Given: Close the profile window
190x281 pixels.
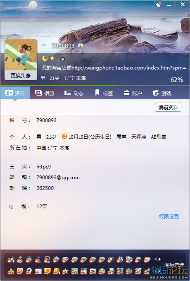Looking at the screenshot, I should click(x=183, y=4).
